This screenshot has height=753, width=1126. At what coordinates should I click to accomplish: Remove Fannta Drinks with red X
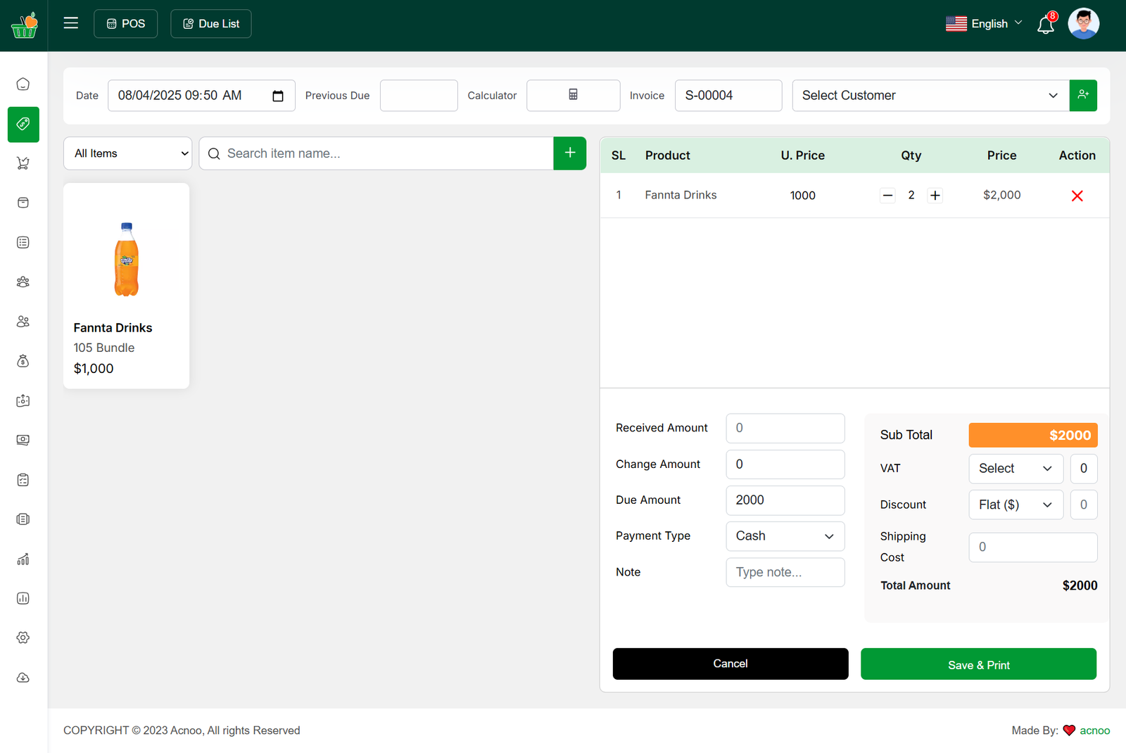(1077, 196)
